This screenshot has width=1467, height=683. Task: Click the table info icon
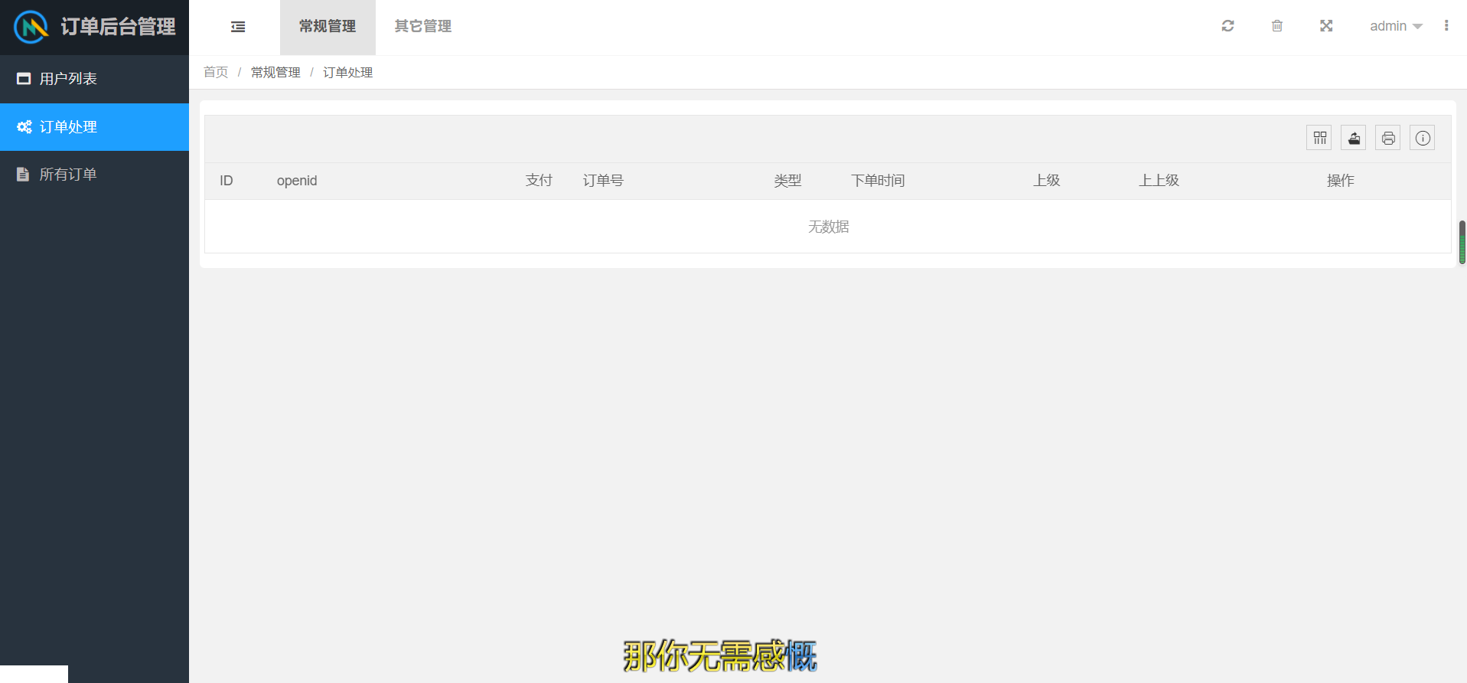(x=1423, y=138)
